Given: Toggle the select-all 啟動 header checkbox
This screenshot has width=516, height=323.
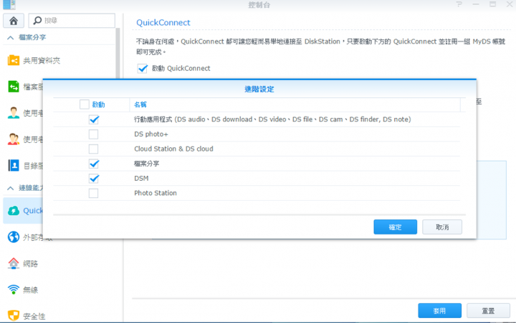Looking at the screenshot, I should (85, 104).
